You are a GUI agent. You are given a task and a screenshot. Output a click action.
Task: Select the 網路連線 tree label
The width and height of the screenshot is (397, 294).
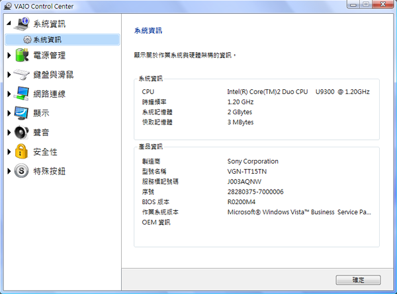[50, 94]
